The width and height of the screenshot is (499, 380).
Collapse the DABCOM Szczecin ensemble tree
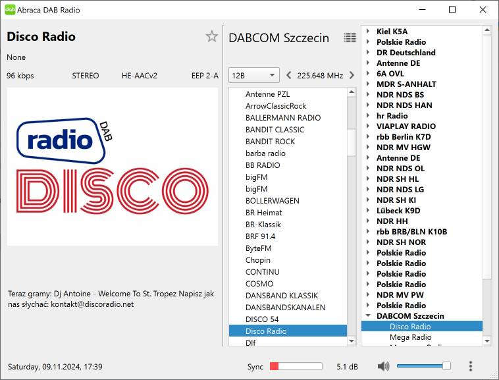tap(367, 316)
